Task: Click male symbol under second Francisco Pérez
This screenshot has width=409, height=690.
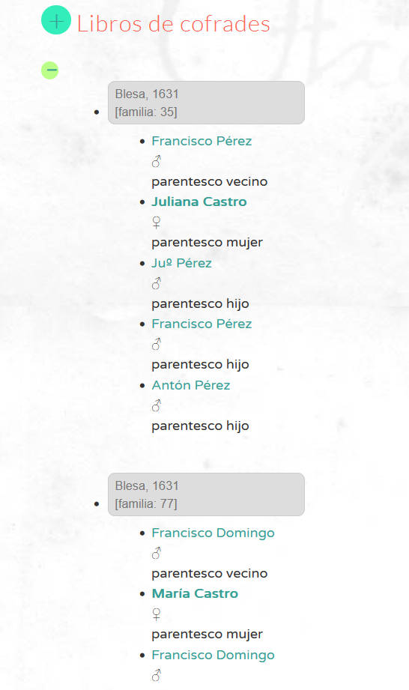Action: click(157, 344)
